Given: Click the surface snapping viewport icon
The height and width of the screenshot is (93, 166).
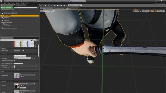Looking at the screenshot, I should [143, 11].
